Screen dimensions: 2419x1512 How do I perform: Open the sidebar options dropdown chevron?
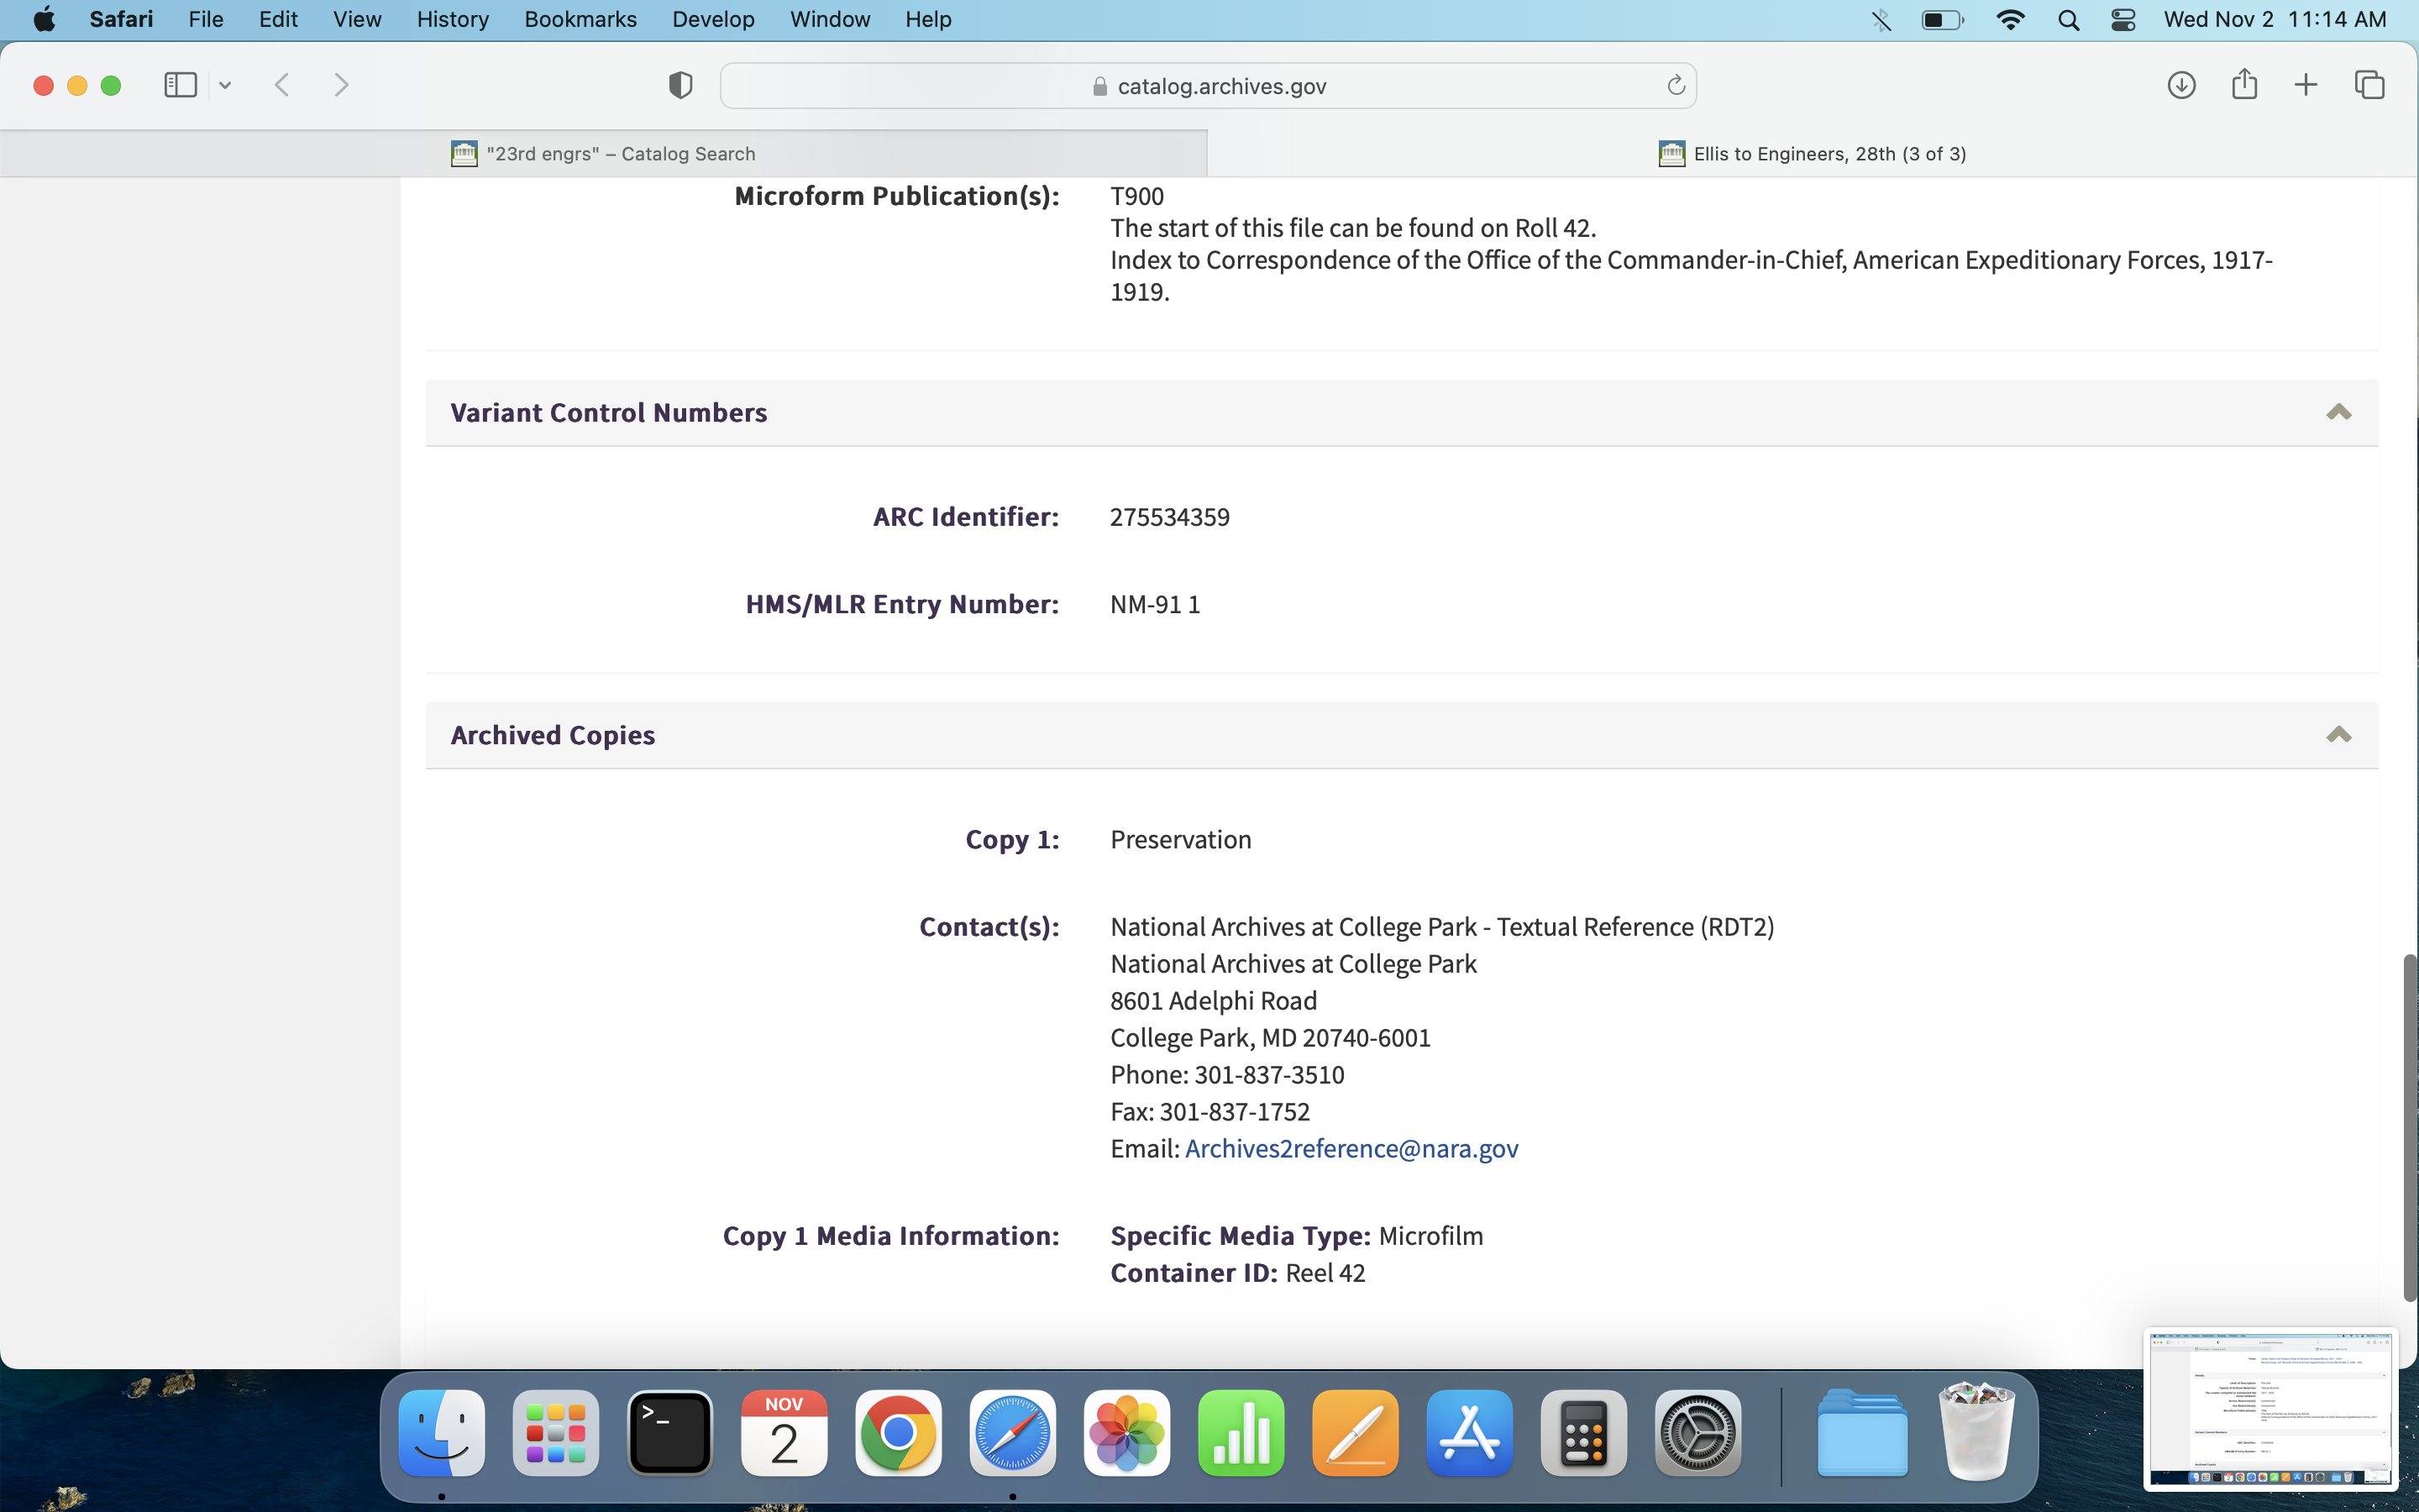pyautogui.click(x=225, y=86)
